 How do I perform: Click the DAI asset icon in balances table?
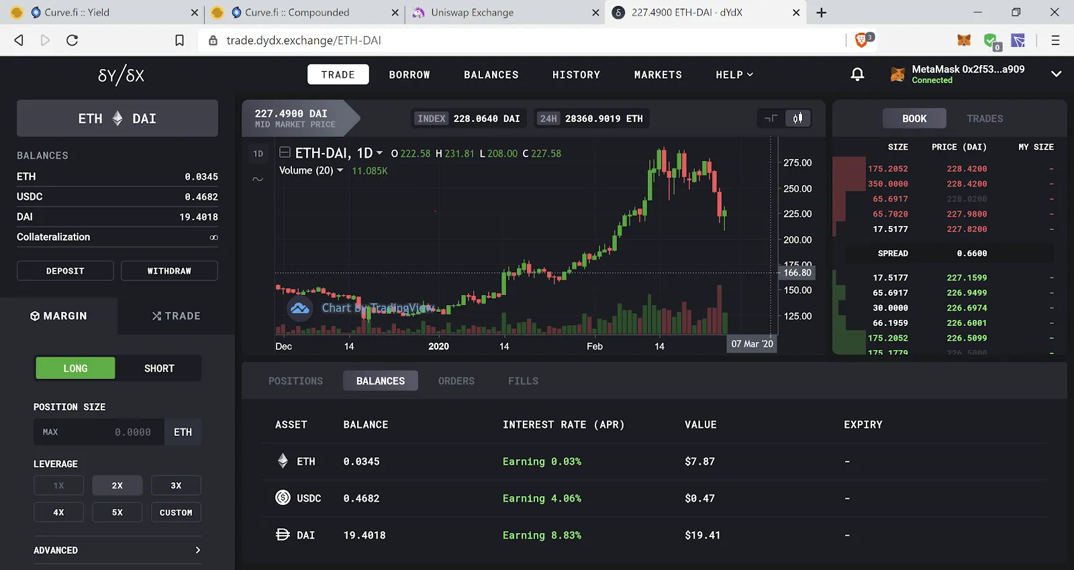pos(283,534)
